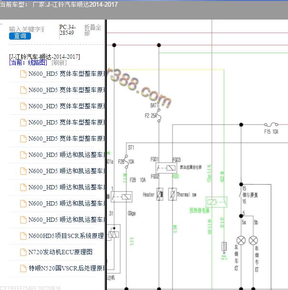
Task: Click the G9ge wire label
Action: tap(132, 213)
